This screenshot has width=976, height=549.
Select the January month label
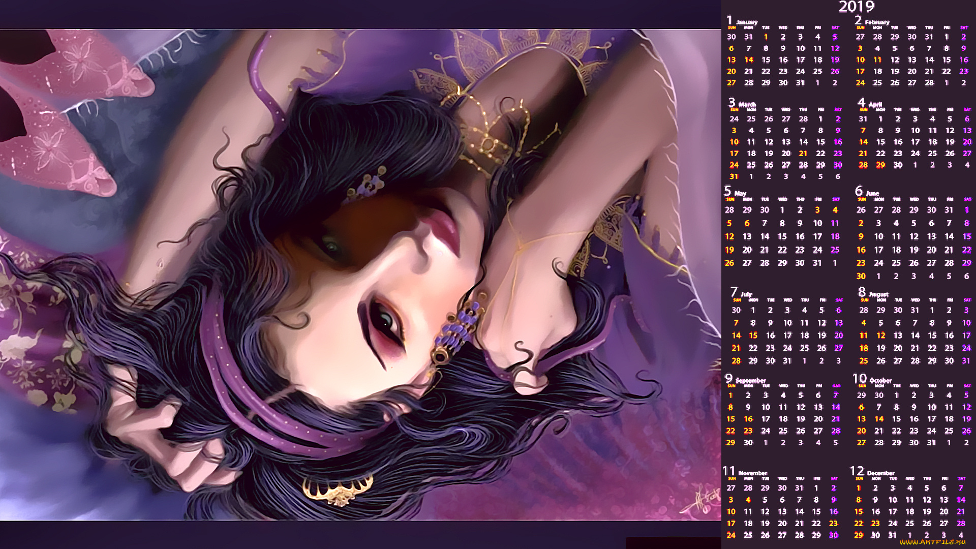(x=746, y=22)
